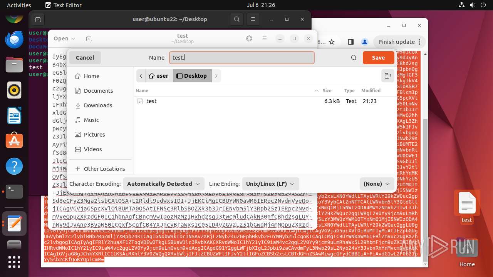Select the Text Editor dock icon
The width and height of the screenshot is (493, 277).
point(14,224)
